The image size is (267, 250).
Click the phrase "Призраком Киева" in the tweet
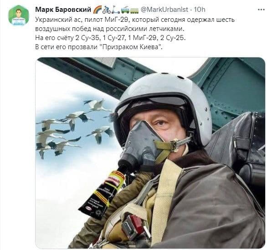(x=130, y=47)
